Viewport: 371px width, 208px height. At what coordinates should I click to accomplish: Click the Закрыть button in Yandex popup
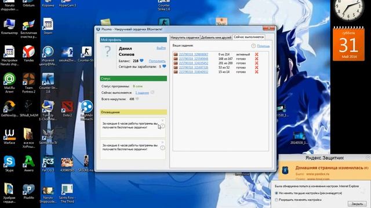click(357, 203)
